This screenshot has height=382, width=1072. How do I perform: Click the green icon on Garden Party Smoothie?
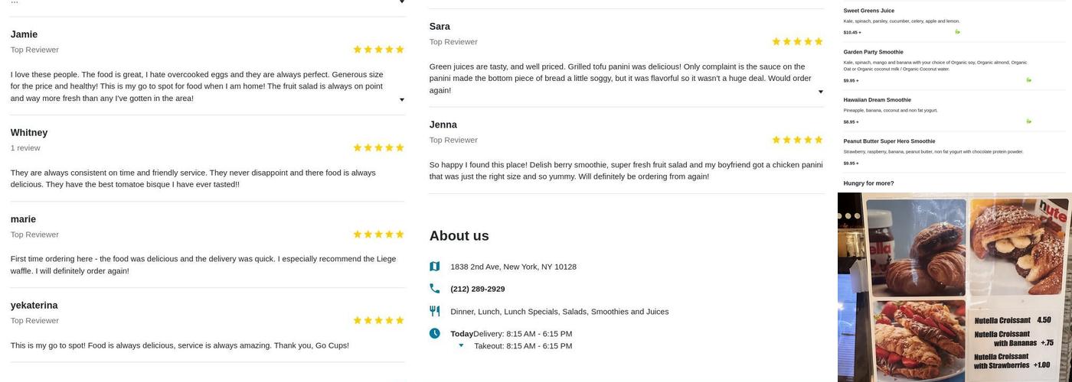point(1028,79)
